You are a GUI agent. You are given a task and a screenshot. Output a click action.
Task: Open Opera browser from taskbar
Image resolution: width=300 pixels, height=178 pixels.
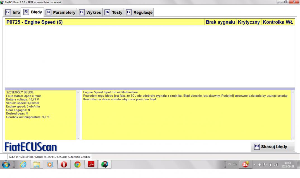tap(64, 164)
